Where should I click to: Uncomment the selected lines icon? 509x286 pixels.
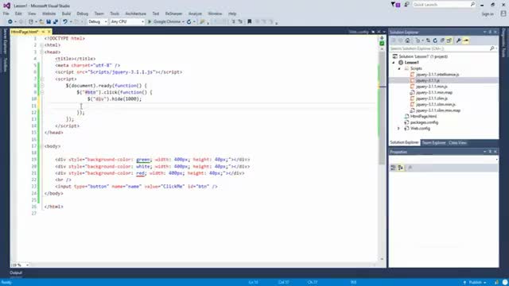pyautogui.click(x=240, y=21)
